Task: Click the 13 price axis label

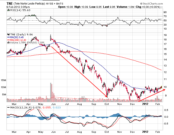Action: 165,66
